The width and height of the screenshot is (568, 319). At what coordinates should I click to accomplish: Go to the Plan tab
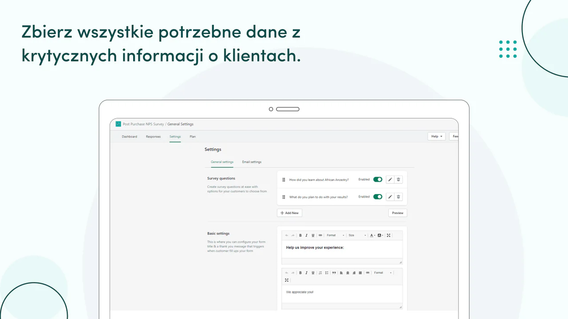tap(193, 136)
